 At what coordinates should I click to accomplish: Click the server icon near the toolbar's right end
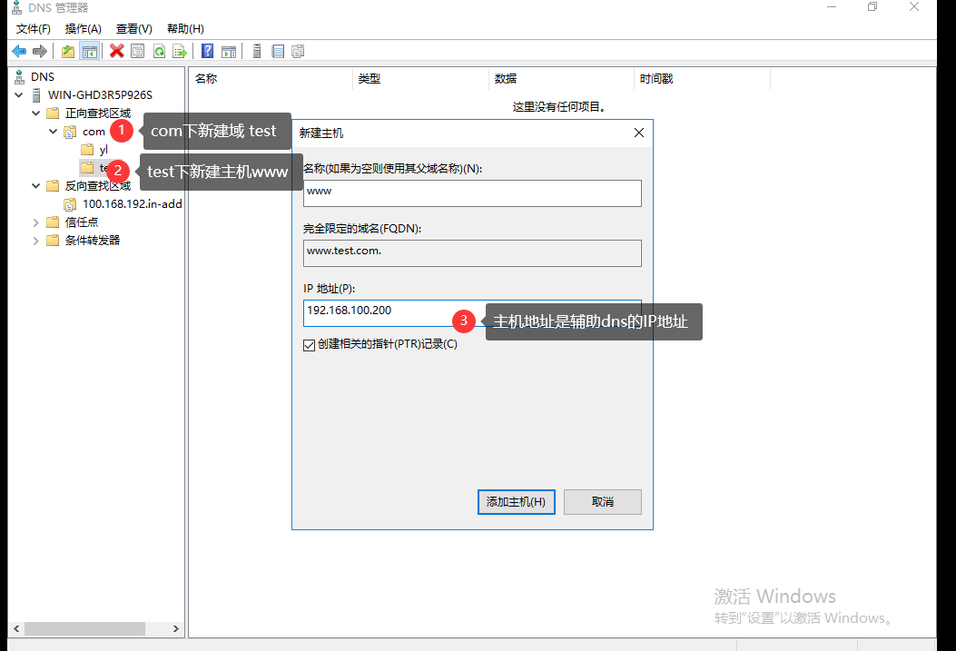click(x=255, y=51)
